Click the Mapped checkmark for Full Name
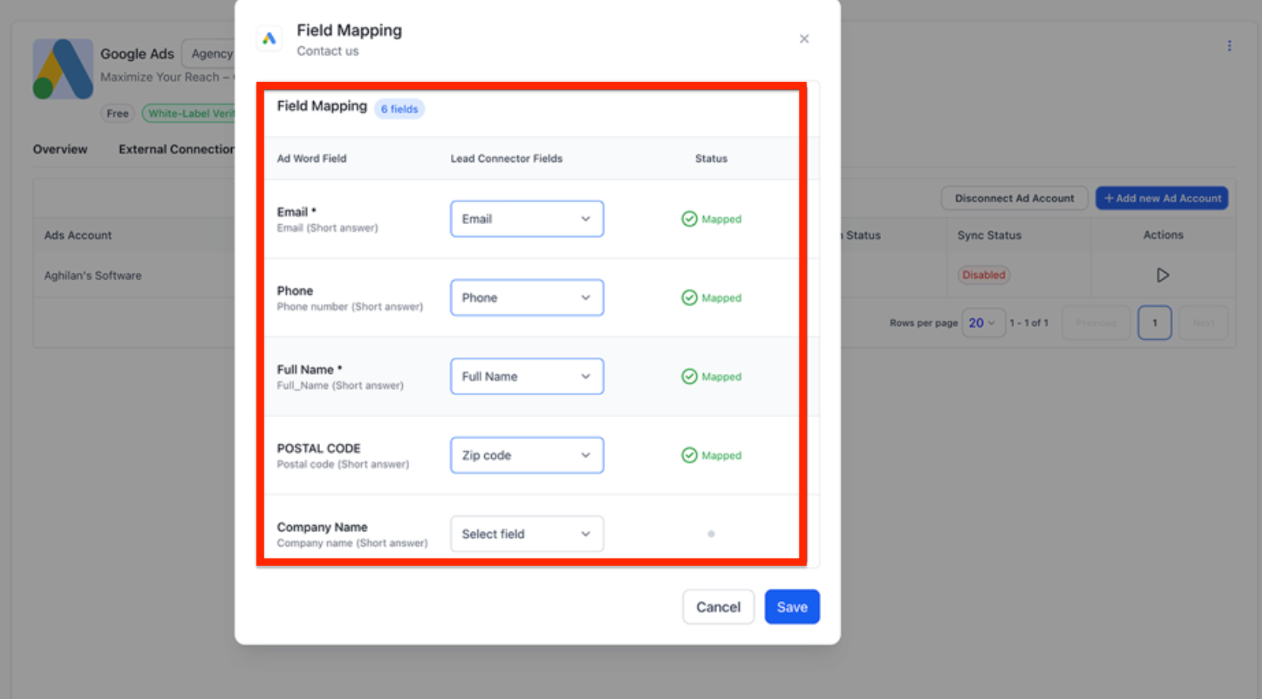 [689, 377]
